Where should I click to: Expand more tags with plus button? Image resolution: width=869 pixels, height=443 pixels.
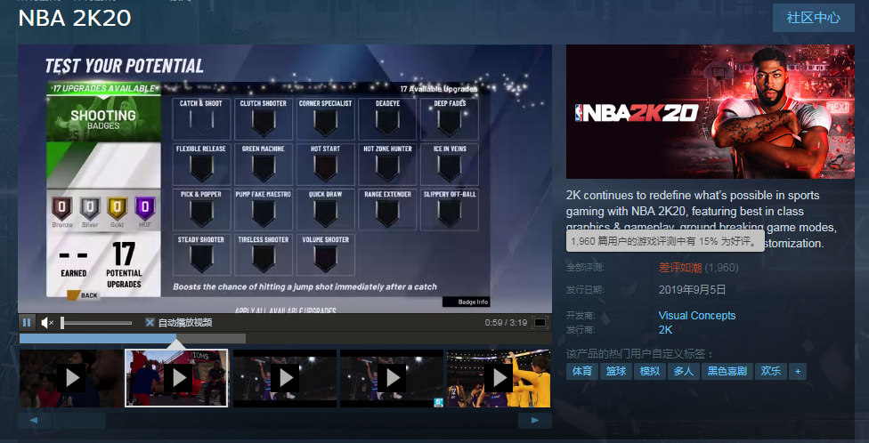tap(797, 371)
